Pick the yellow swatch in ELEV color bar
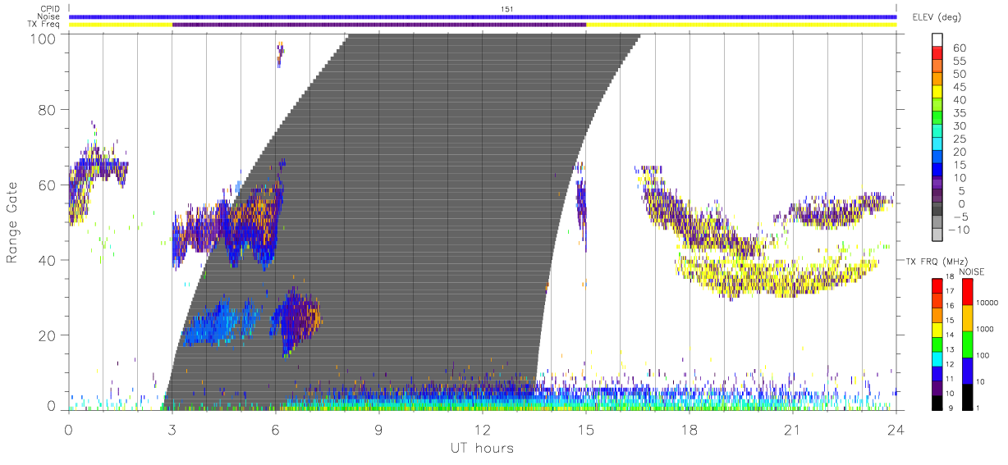 point(937,93)
